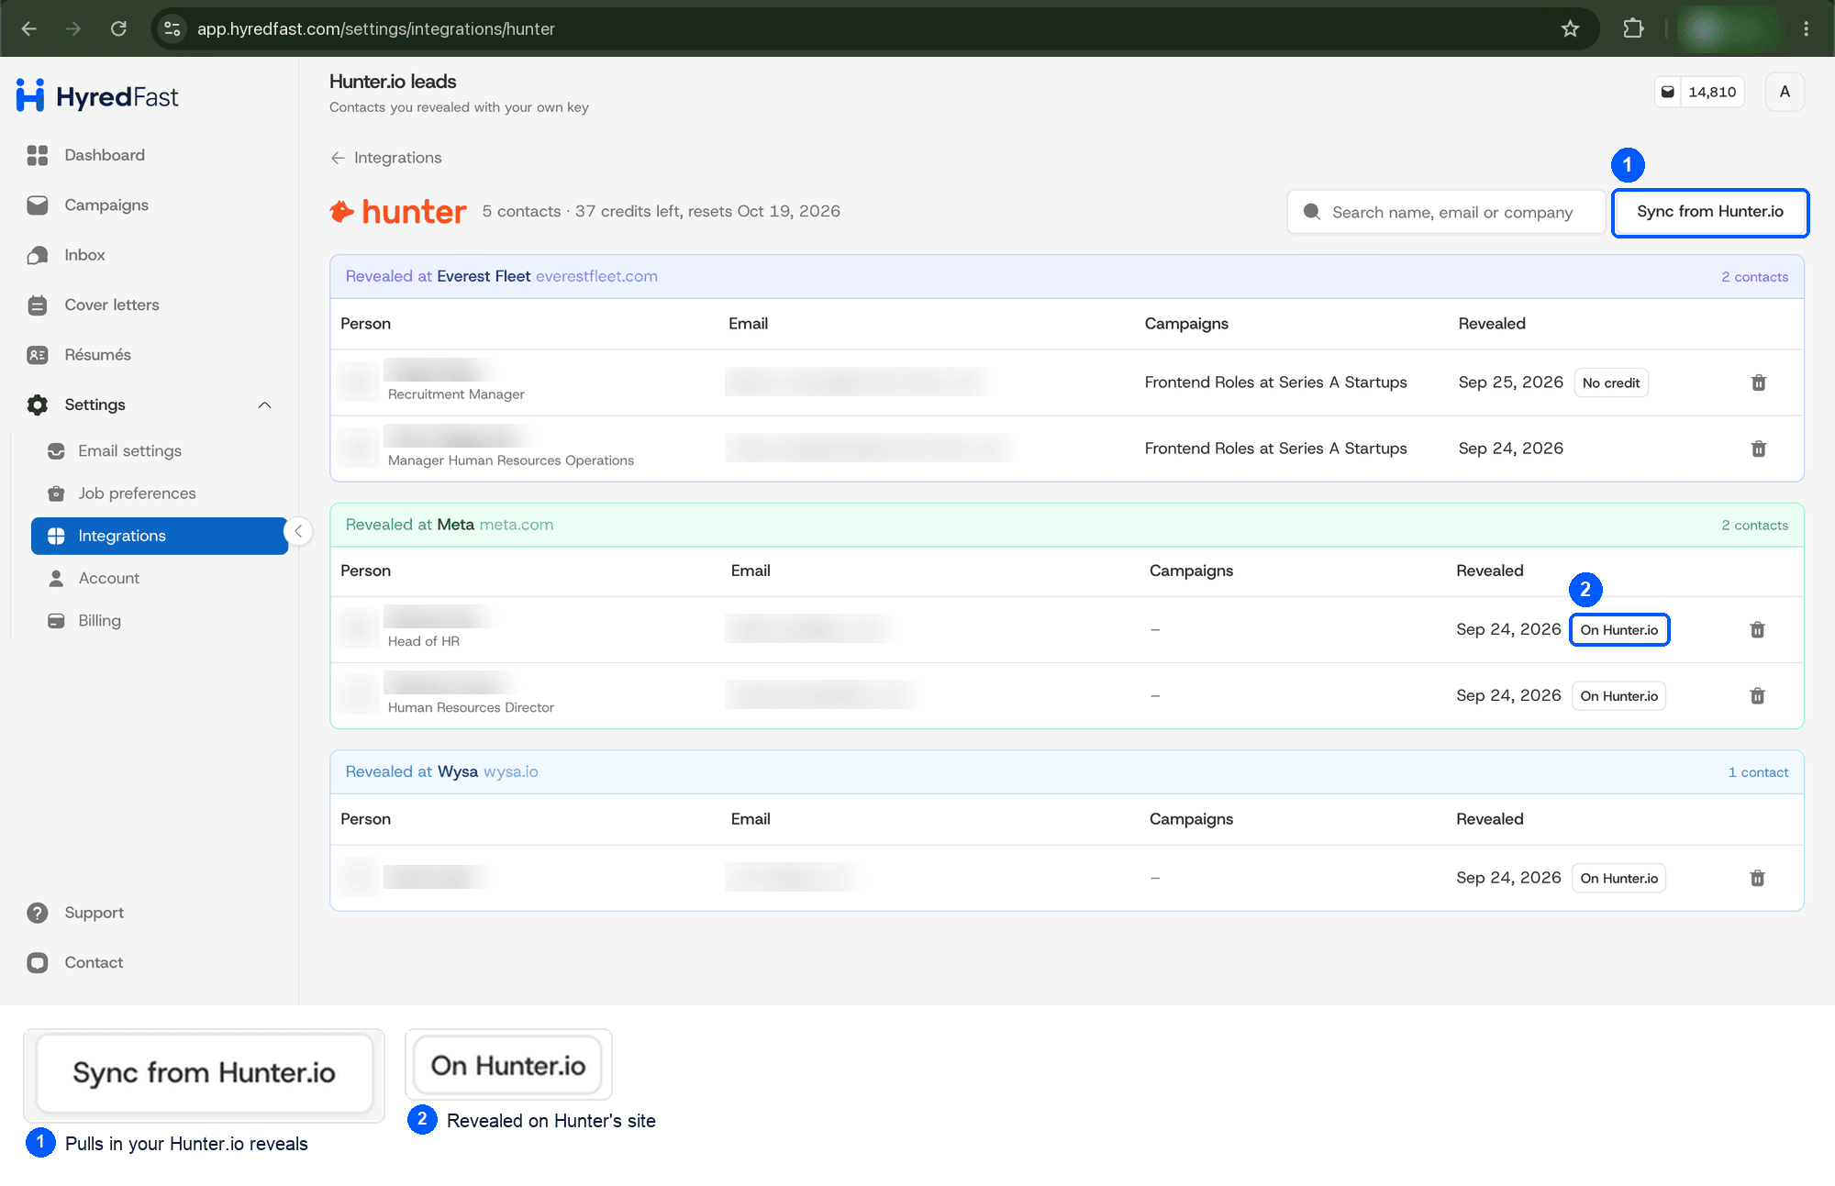
Task: Collapse the Settings menu chevron
Action: click(264, 405)
